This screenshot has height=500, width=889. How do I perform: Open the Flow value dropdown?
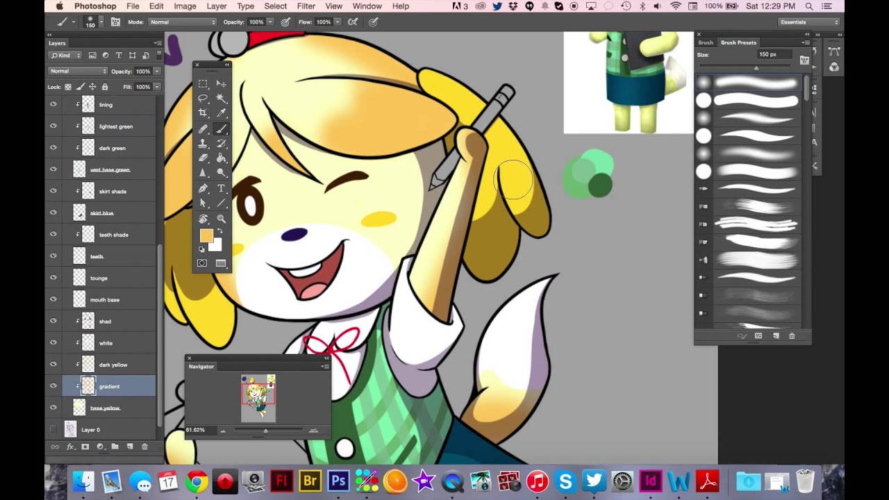pyautogui.click(x=338, y=22)
